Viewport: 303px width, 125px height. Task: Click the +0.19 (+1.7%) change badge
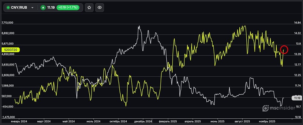coord(68,8)
